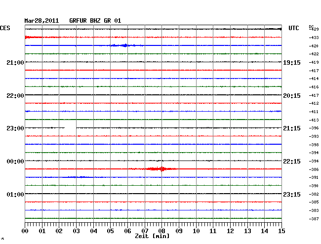The image size is (321, 244).
Task: Select DC offset value -429
Action: pos(314,29)
